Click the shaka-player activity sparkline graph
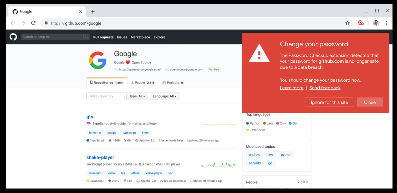 click(x=219, y=165)
